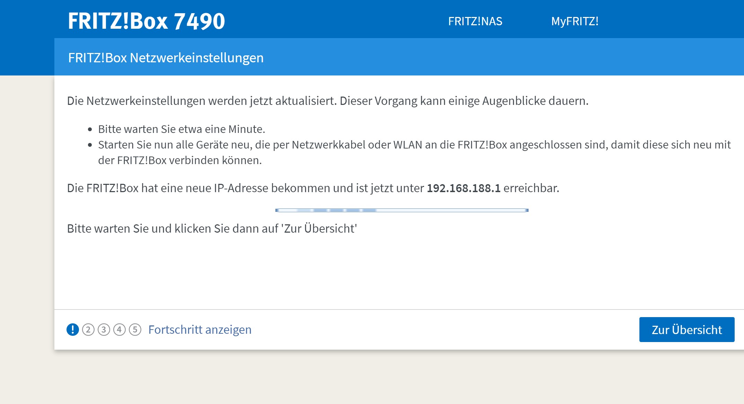
Task: Click the bold IP address 192.168.188.1
Action: click(x=463, y=188)
